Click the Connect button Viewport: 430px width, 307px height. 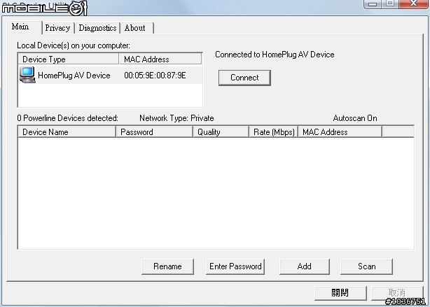point(244,78)
